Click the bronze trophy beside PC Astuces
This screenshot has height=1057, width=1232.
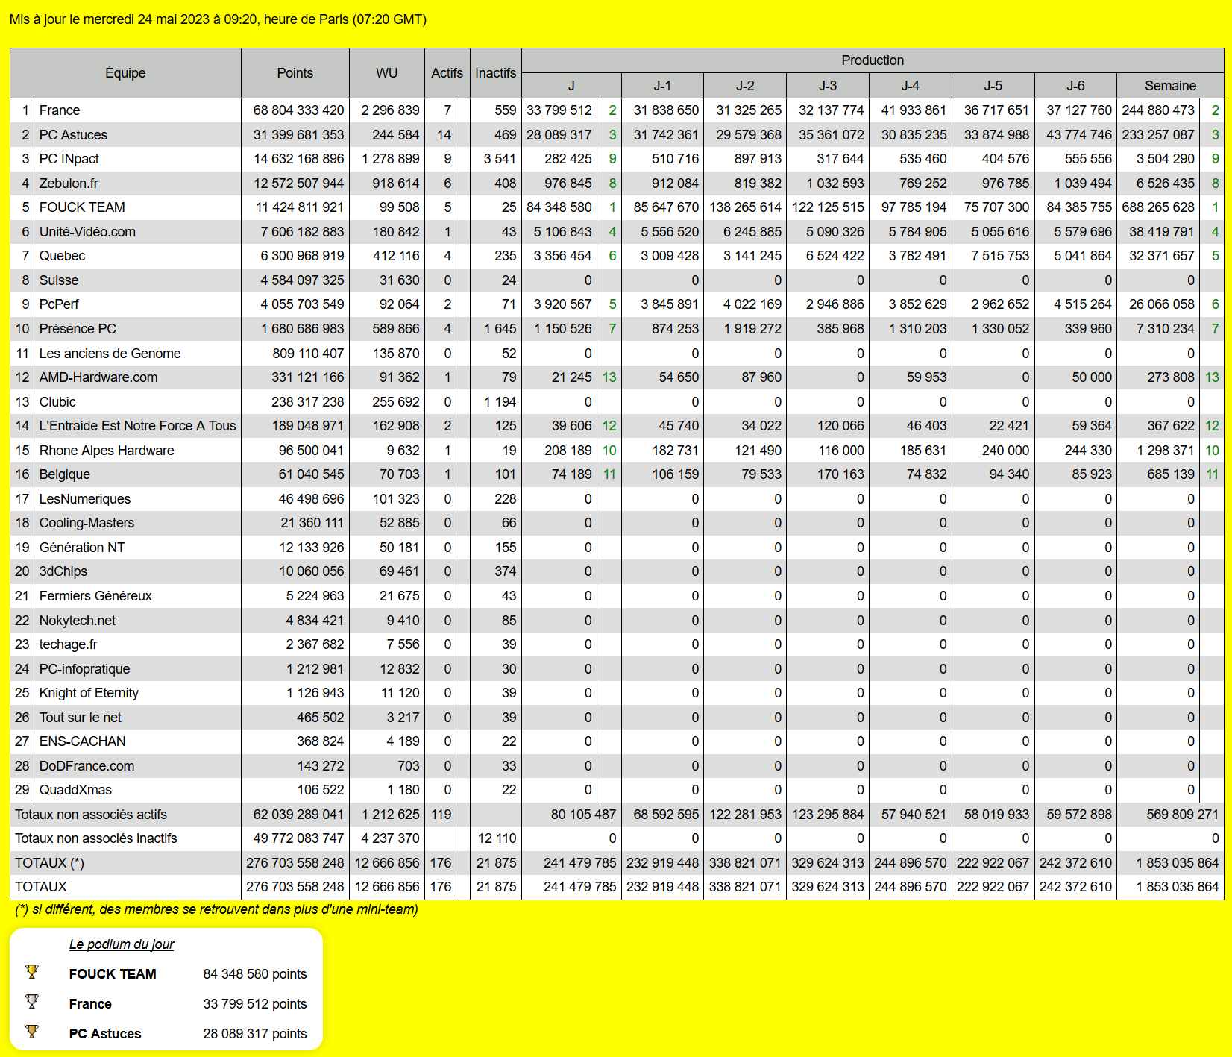pyautogui.click(x=31, y=1032)
